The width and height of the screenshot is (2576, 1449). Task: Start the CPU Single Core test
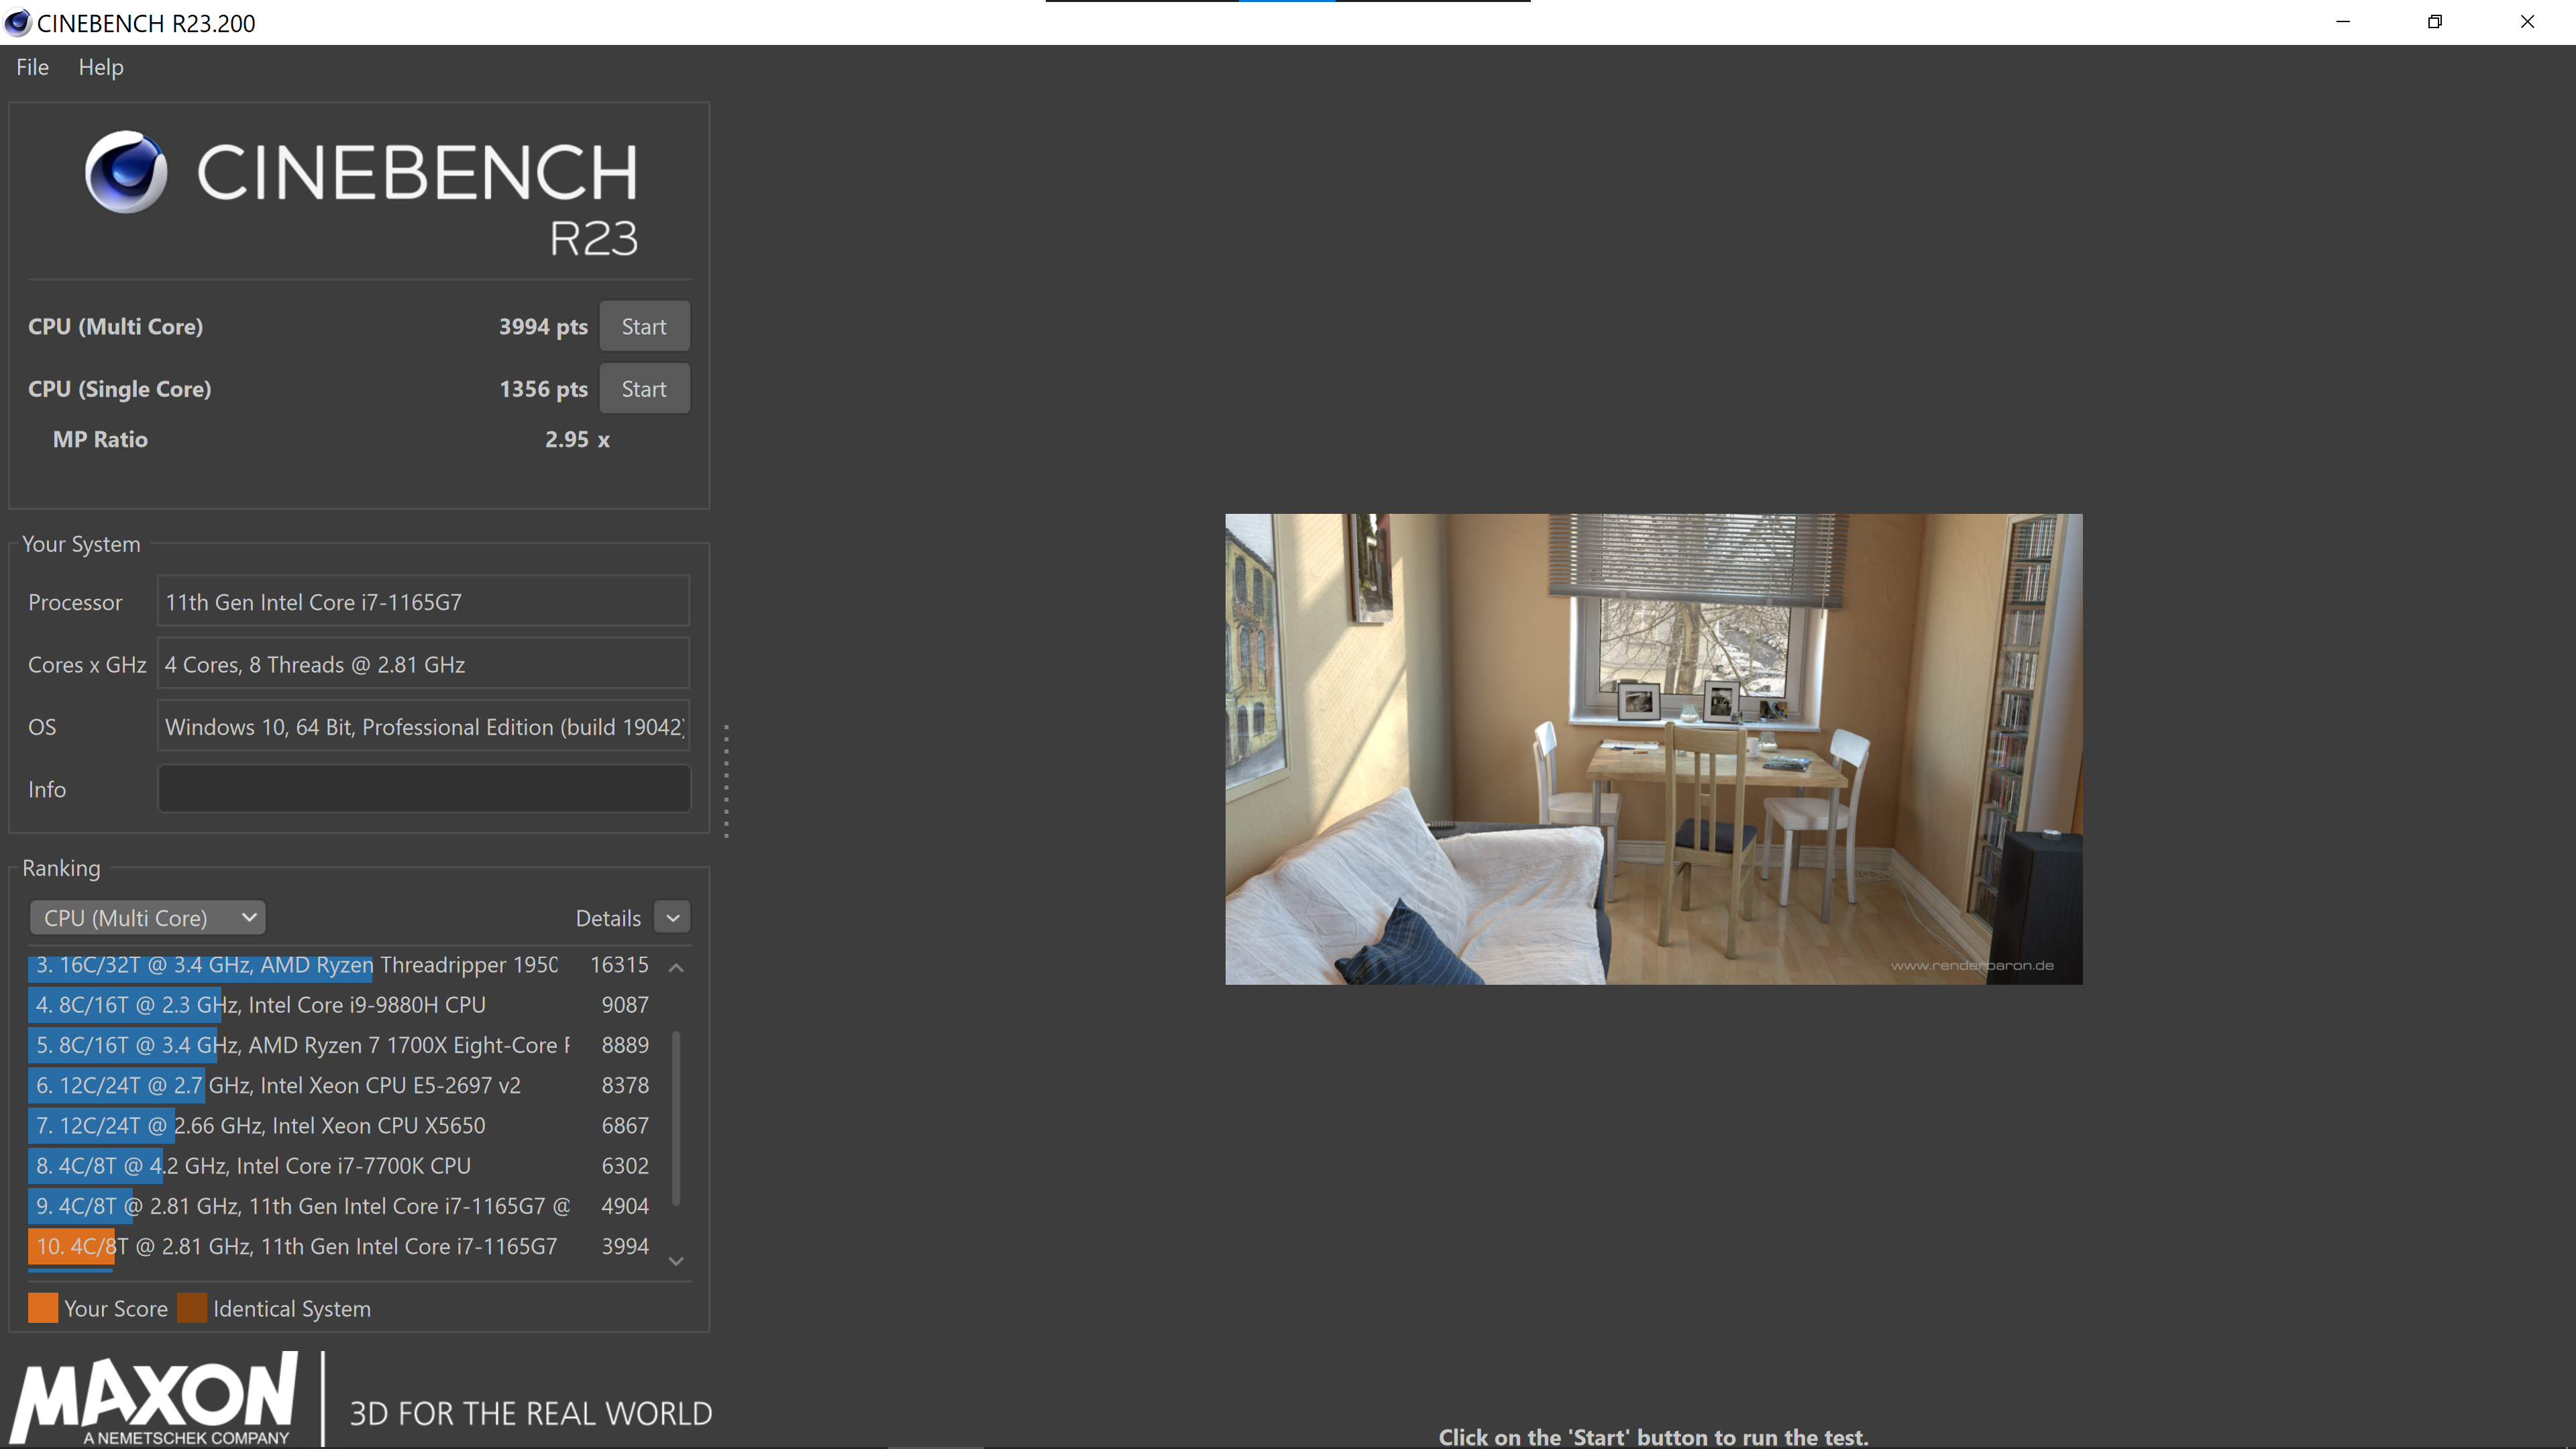(644, 389)
